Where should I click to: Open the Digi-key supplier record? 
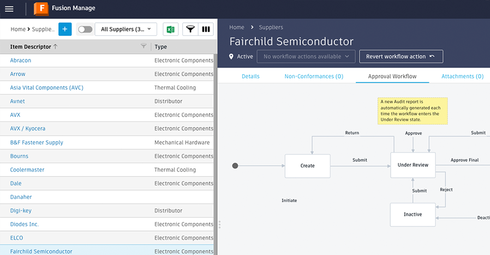tap(21, 210)
